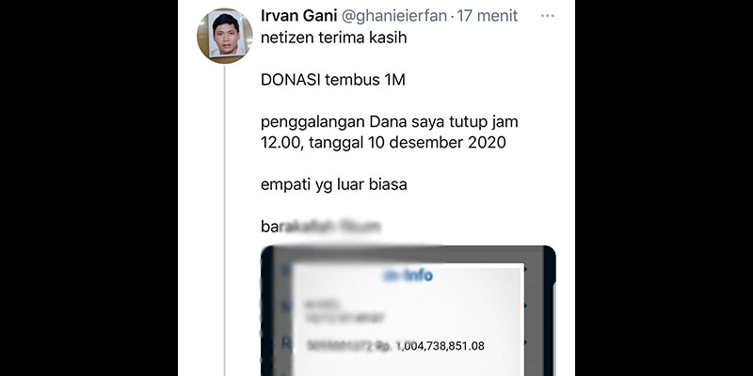Open the 17 menit timestamp
Viewport: 753px width, 376px height.
(487, 16)
